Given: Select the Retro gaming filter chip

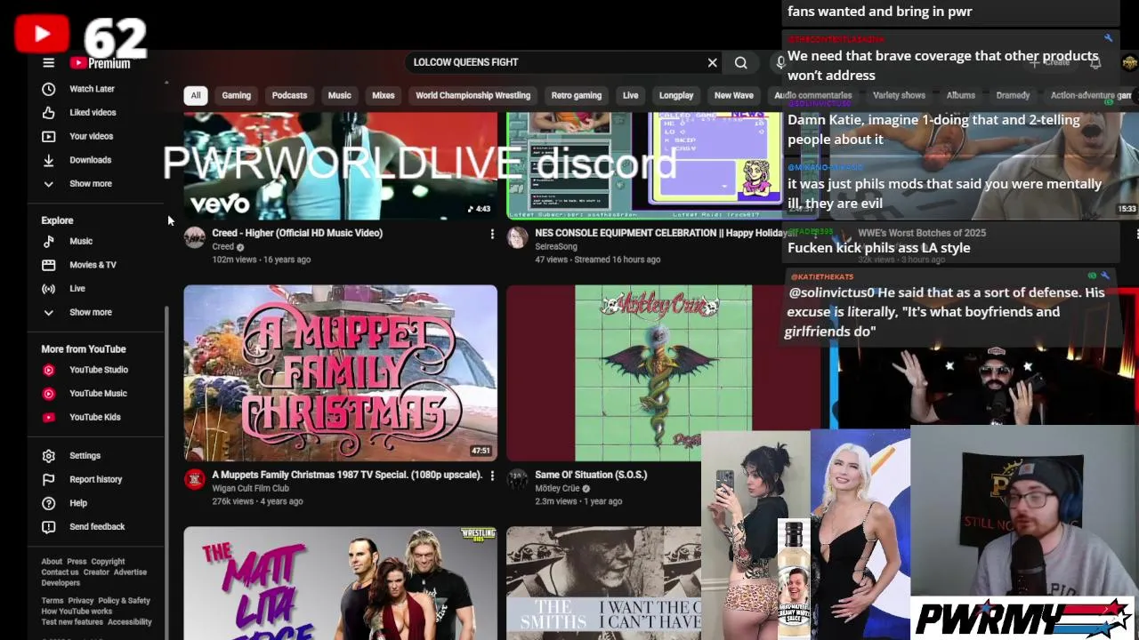Looking at the screenshot, I should 577,95.
